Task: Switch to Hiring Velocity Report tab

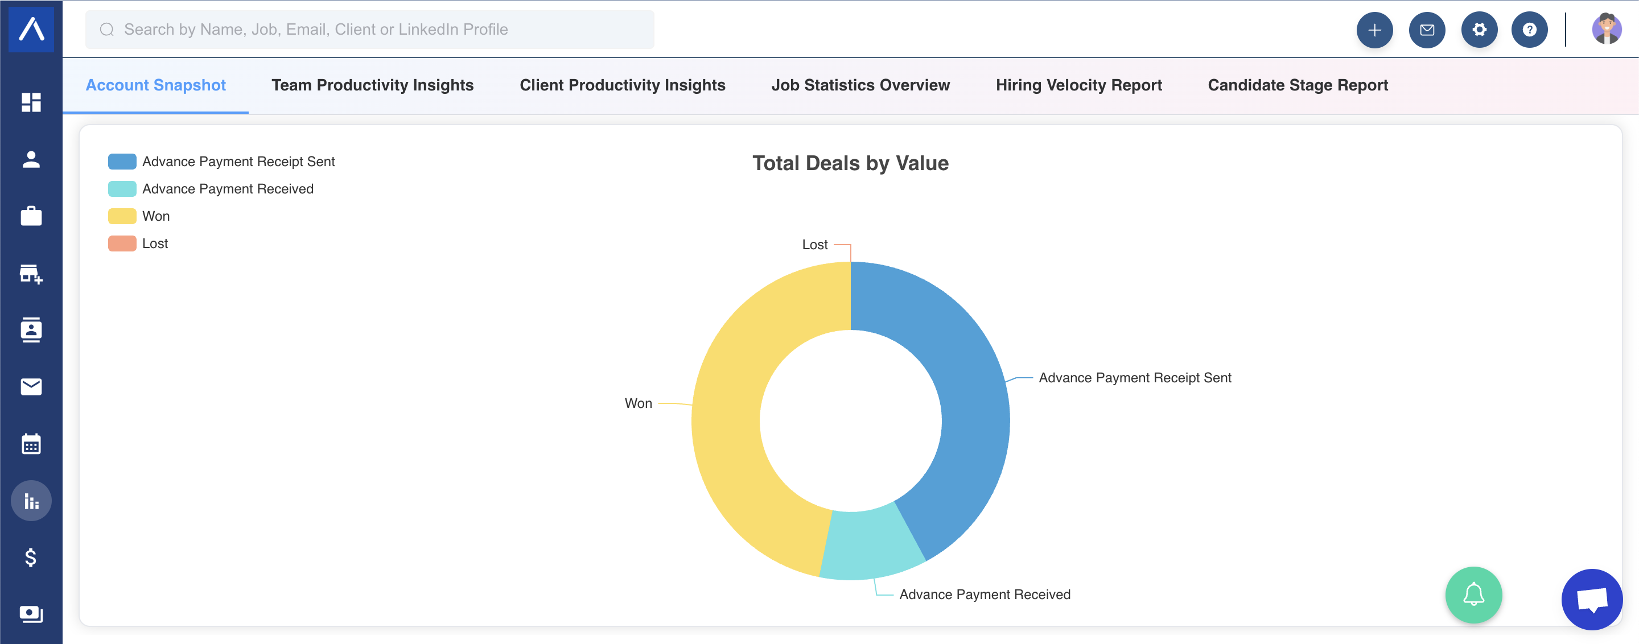Action: (x=1078, y=85)
